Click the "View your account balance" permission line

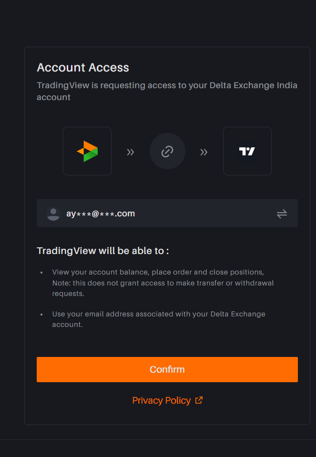(158, 272)
